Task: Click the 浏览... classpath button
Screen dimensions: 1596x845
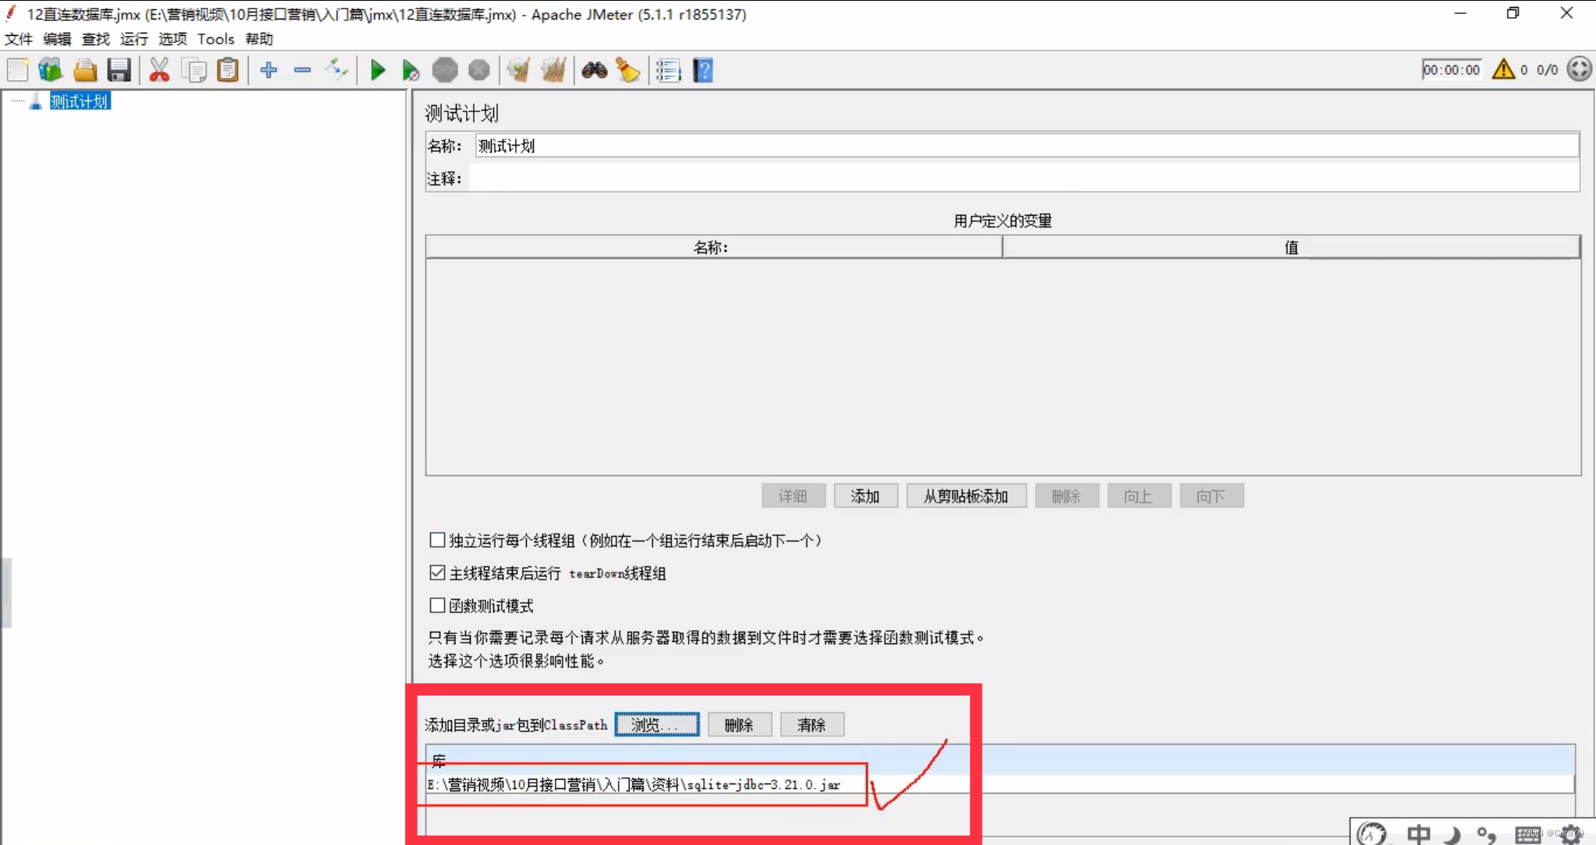Action: [656, 724]
